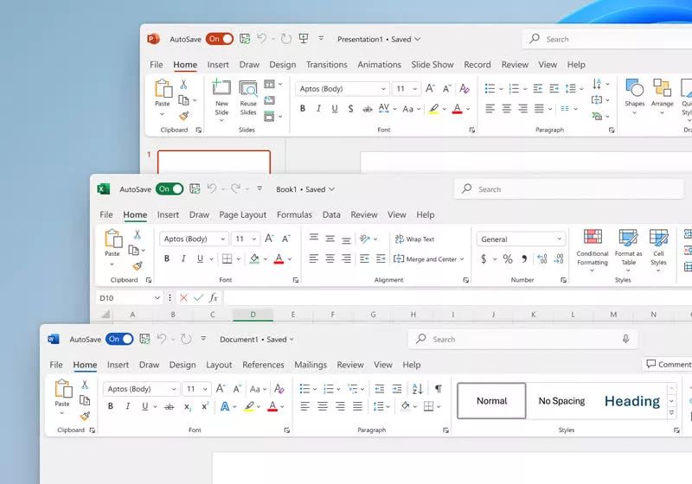The image size is (692, 484).
Task: Toggle Italic in Excel font group
Action: (183, 258)
